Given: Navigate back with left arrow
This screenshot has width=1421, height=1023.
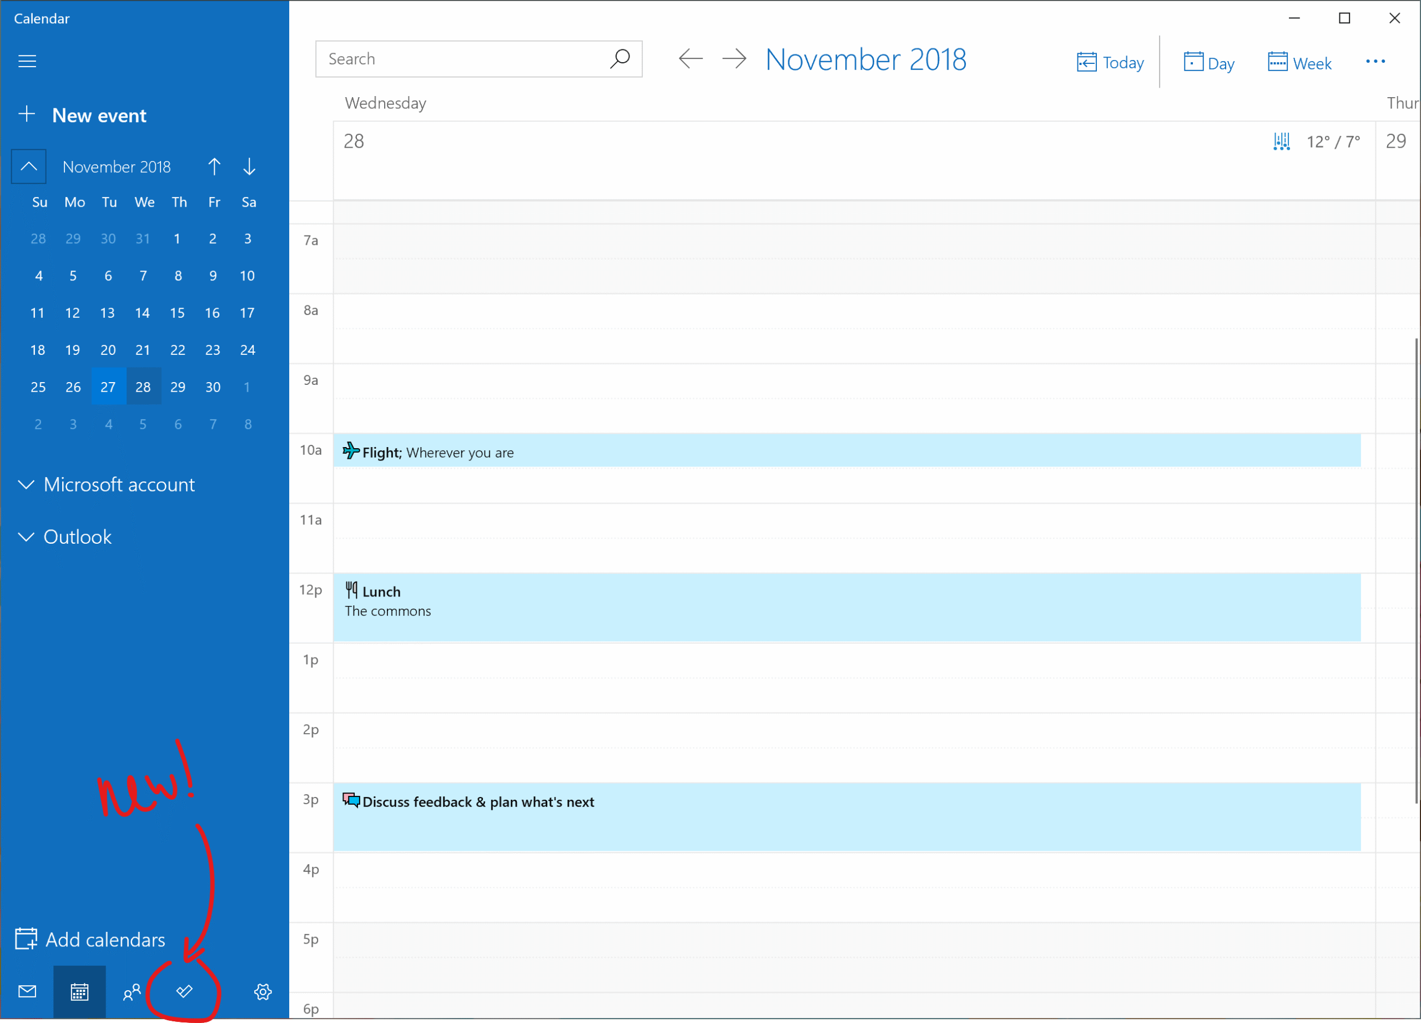Looking at the screenshot, I should coord(691,59).
